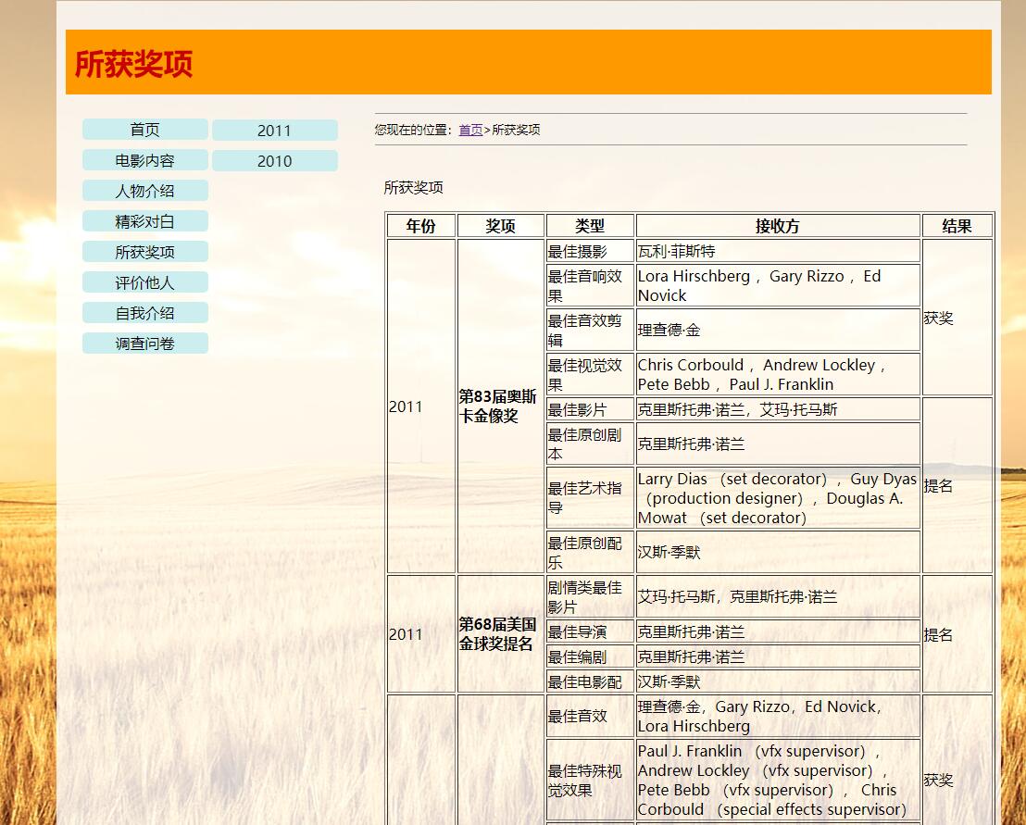Viewport: 1026px width, 825px height.
Task: Go to the 电影内容 page
Action: point(144,160)
